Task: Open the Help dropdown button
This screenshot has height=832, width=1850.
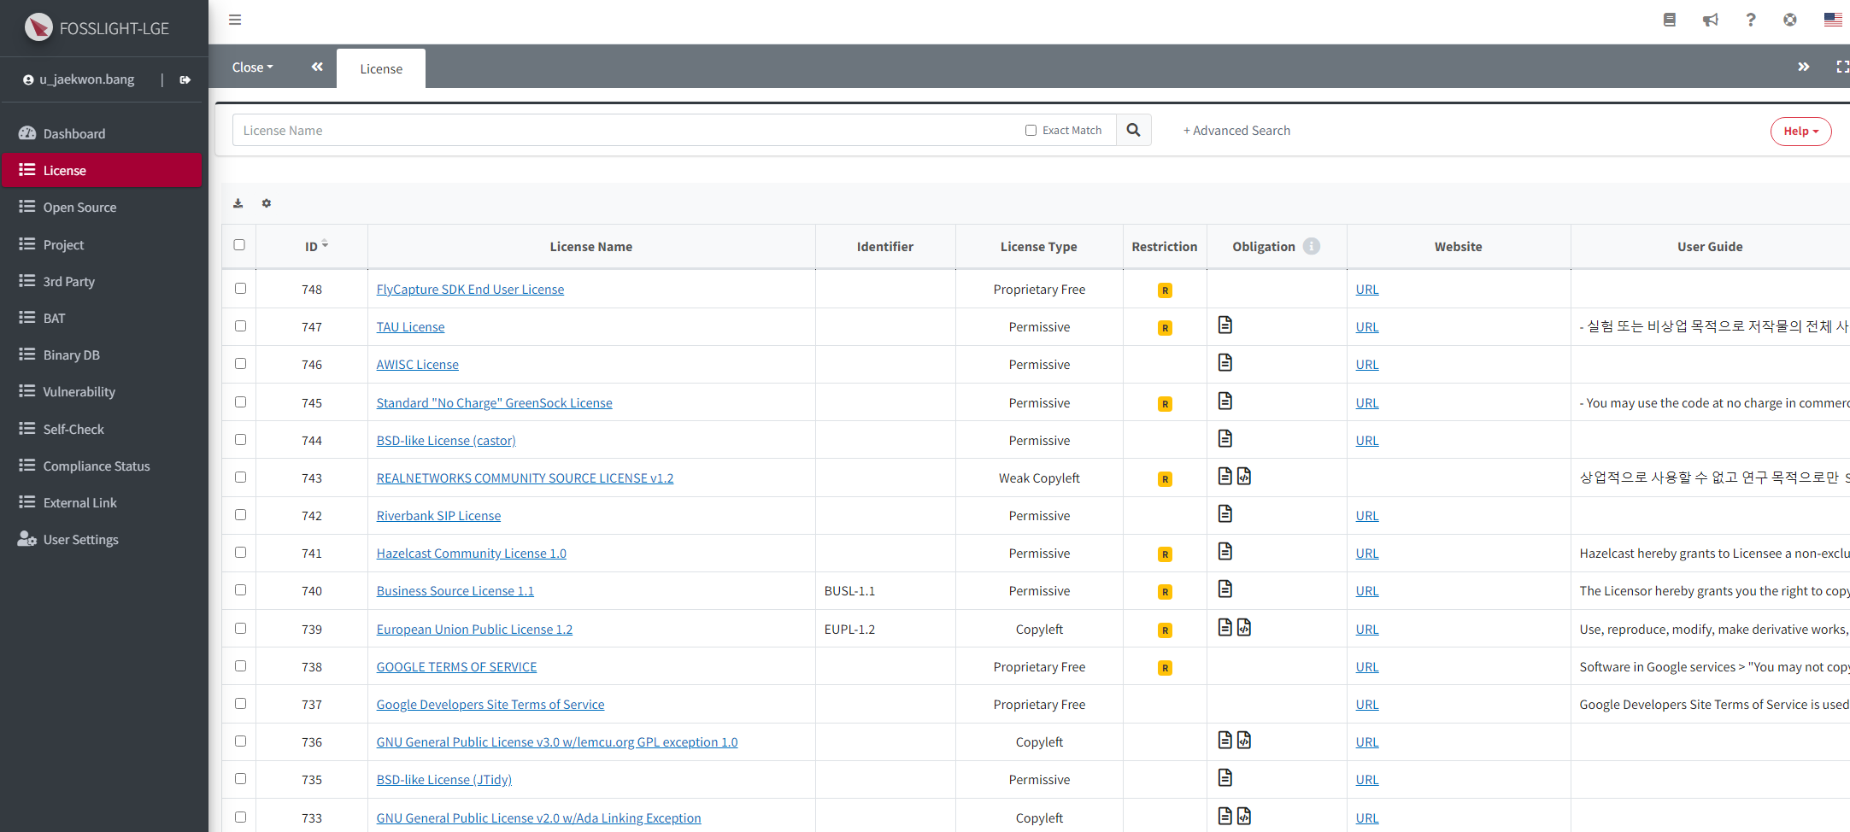Action: point(1800,131)
